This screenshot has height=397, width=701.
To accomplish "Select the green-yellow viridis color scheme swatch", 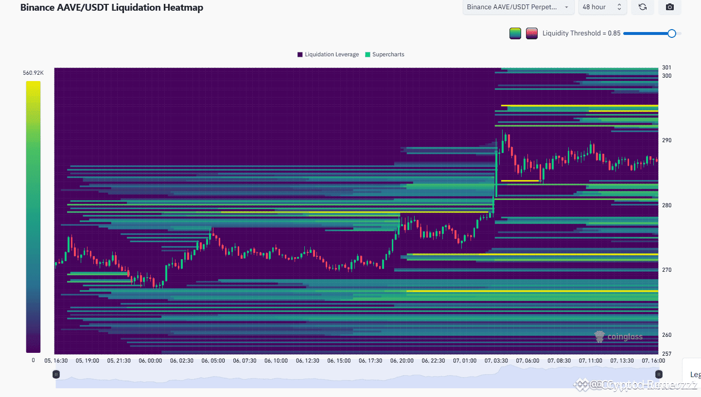I will pyautogui.click(x=515, y=33).
